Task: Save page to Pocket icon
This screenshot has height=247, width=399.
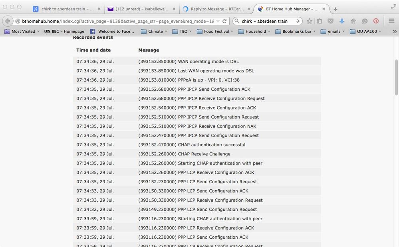Action: click(x=331, y=21)
